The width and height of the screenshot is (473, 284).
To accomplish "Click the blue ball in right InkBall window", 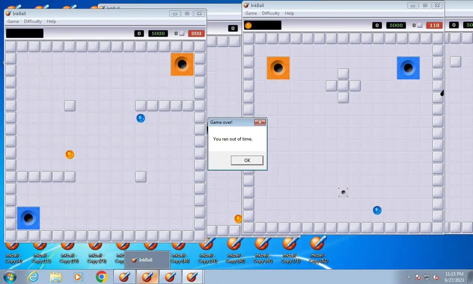I will click(377, 210).
